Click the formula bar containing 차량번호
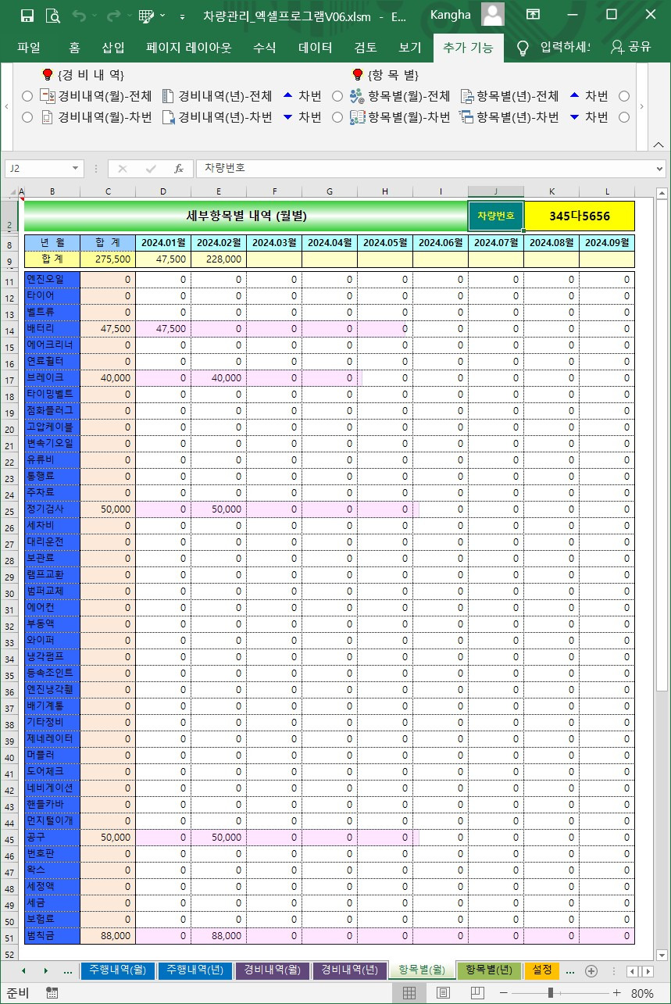This screenshot has height=1004, width=671. [424, 168]
